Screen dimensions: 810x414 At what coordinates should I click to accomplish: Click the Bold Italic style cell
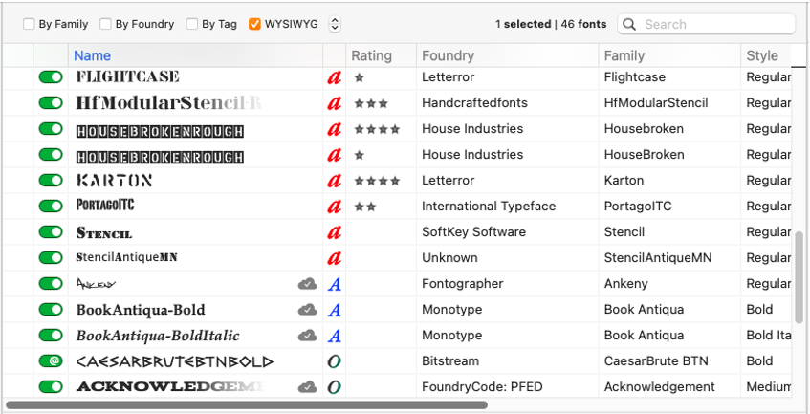pos(769,336)
